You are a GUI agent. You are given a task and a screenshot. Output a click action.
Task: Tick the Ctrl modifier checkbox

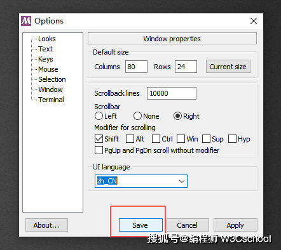coord(156,139)
